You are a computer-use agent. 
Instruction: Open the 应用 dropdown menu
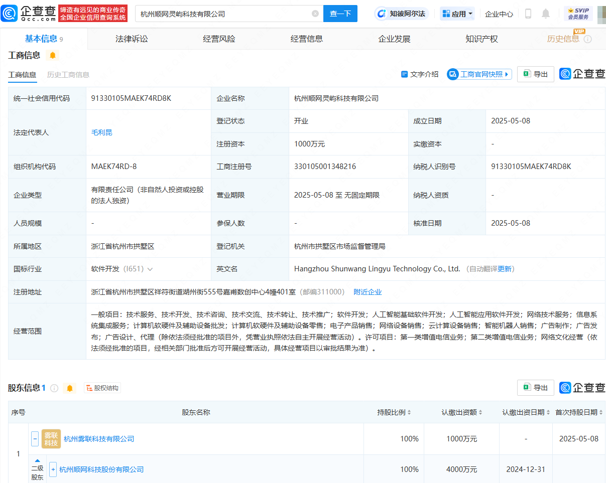[x=457, y=14]
